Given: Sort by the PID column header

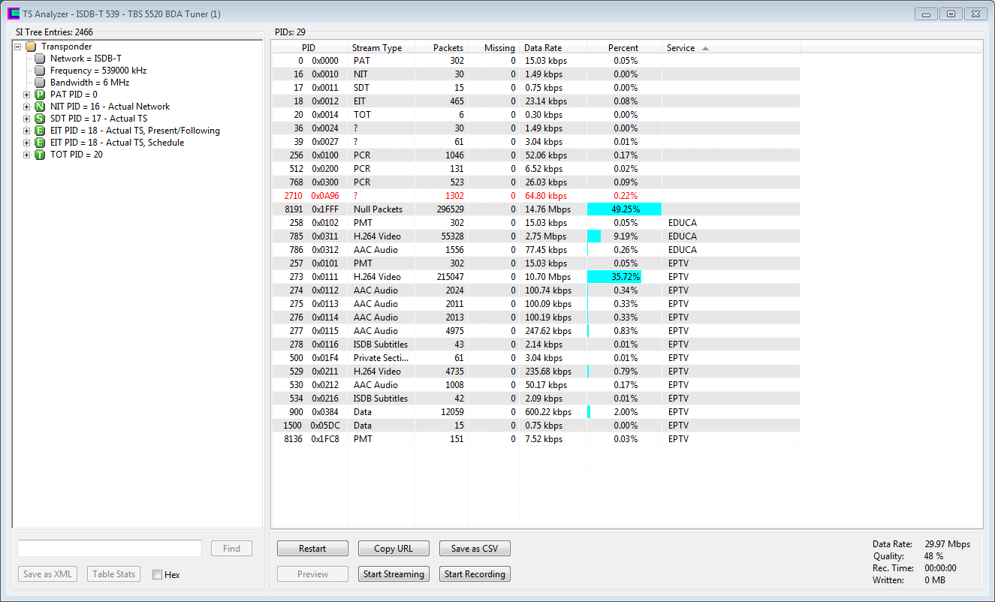Looking at the screenshot, I should point(309,47).
